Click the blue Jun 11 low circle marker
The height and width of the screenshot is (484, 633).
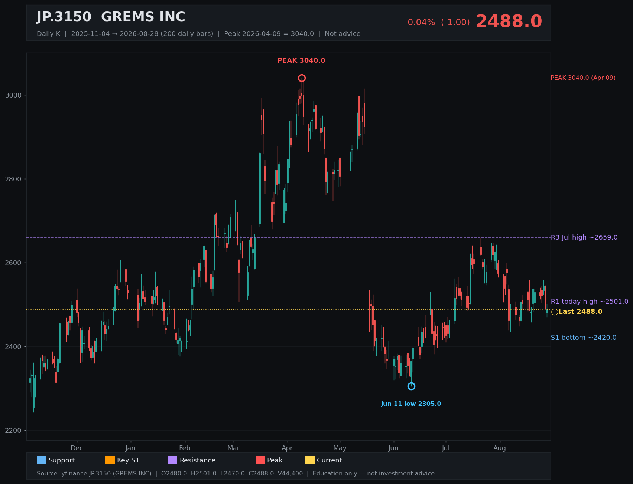(x=411, y=386)
